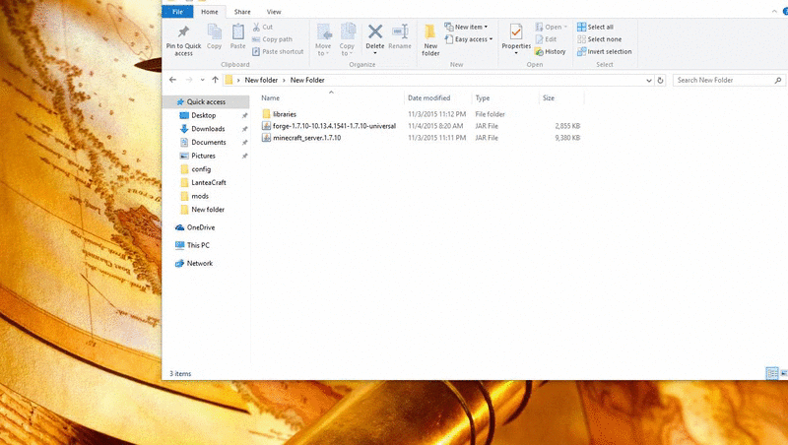Click Paste shortcut in ribbon
Viewport: 788px width, 445px height.
pyautogui.click(x=278, y=51)
